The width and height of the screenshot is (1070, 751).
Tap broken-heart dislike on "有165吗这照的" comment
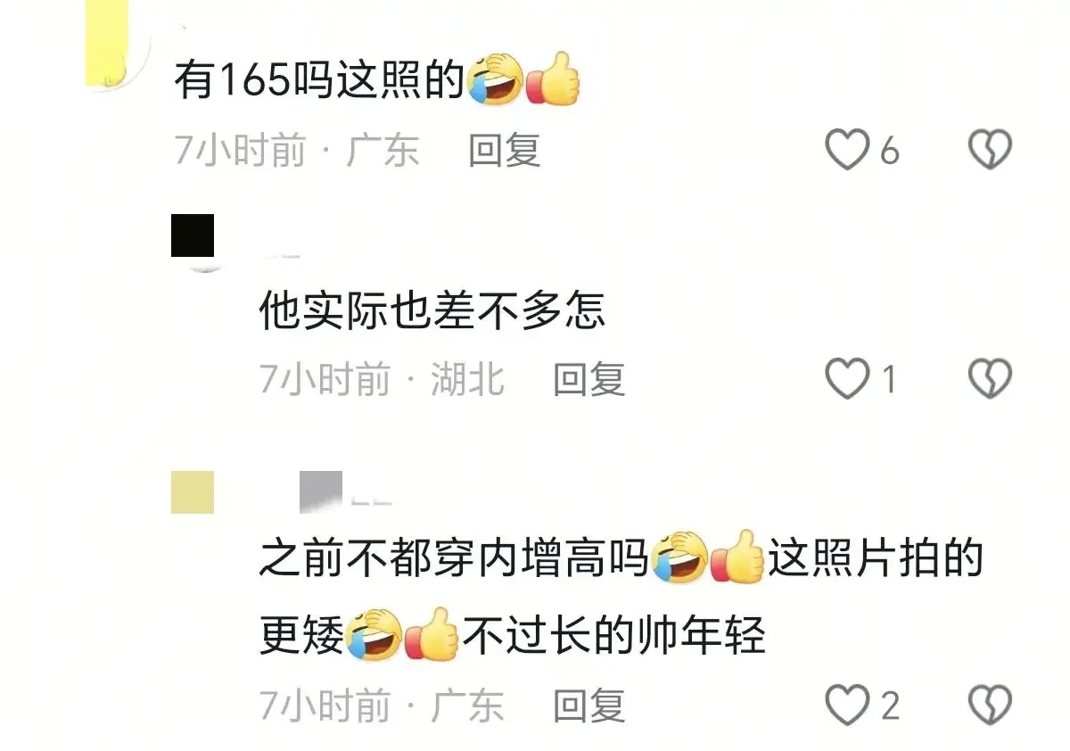[x=990, y=150]
